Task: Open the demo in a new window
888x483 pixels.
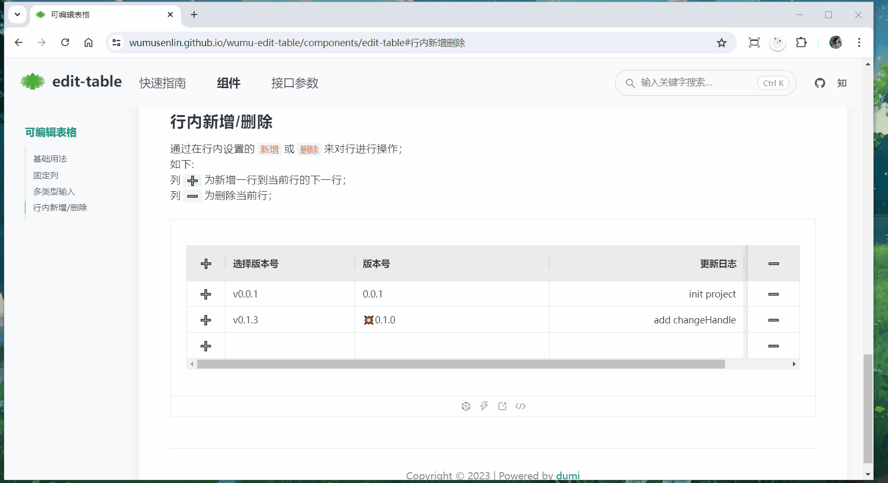Action: [x=502, y=406]
